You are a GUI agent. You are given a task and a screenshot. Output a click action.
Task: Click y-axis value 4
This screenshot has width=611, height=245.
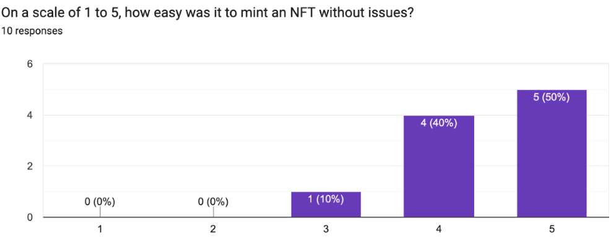point(29,115)
